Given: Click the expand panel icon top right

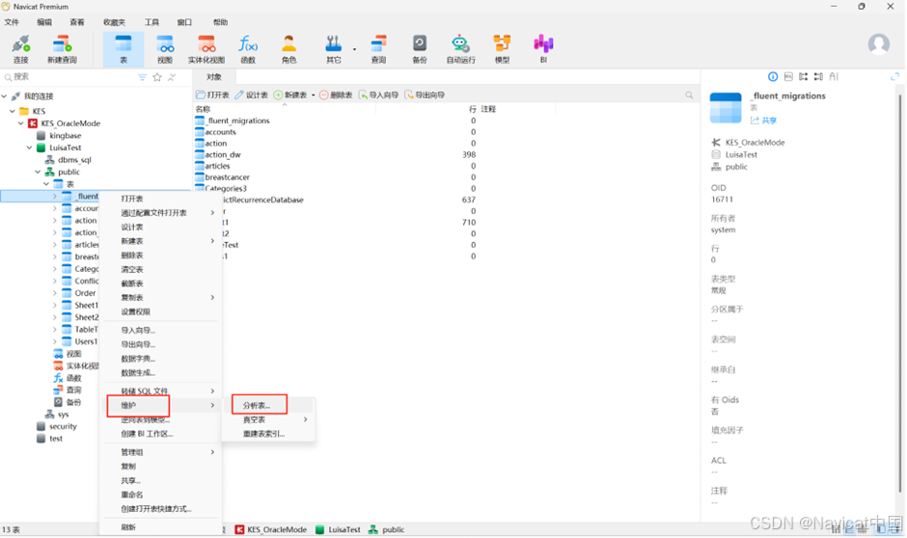Looking at the screenshot, I should tap(894, 76).
